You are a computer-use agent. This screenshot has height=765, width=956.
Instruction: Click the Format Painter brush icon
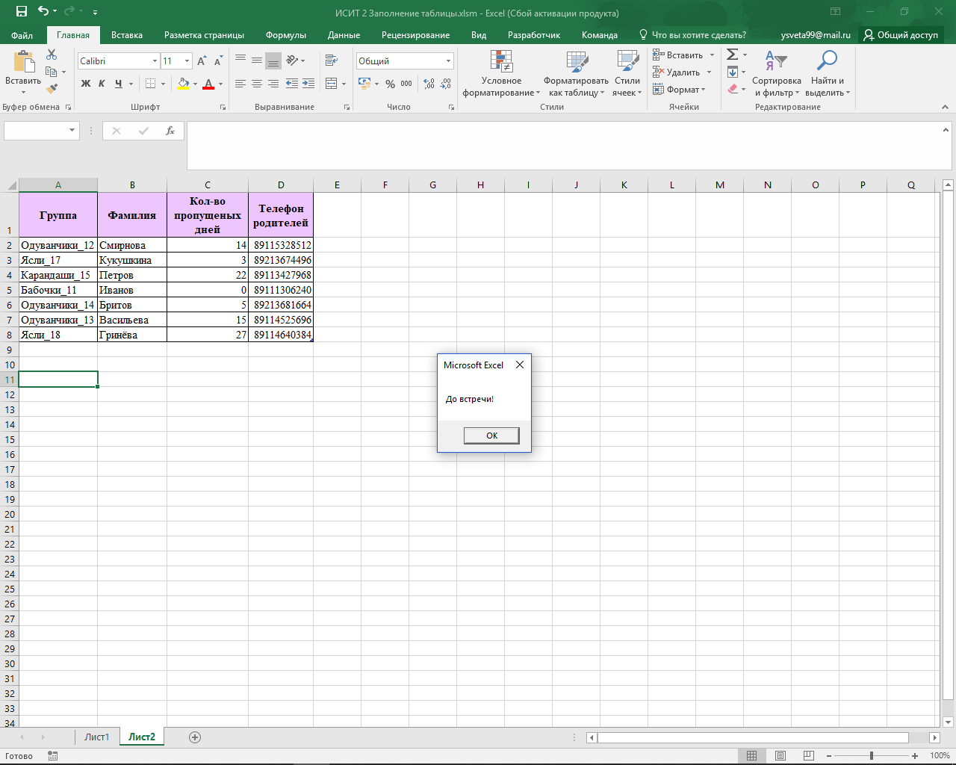pos(52,88)
